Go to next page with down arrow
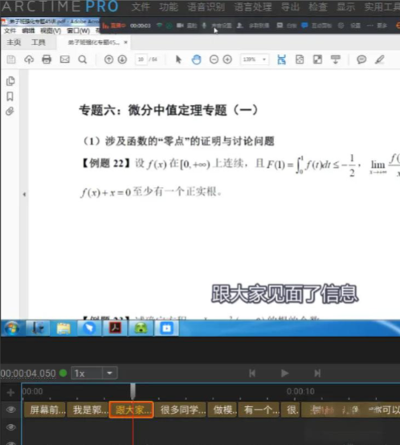The image size is (400, 445). [122, 59]
